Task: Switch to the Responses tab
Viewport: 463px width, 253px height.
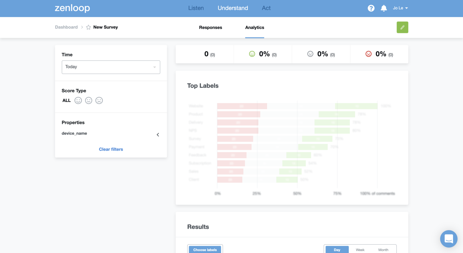Action: [x=210, y=27]
